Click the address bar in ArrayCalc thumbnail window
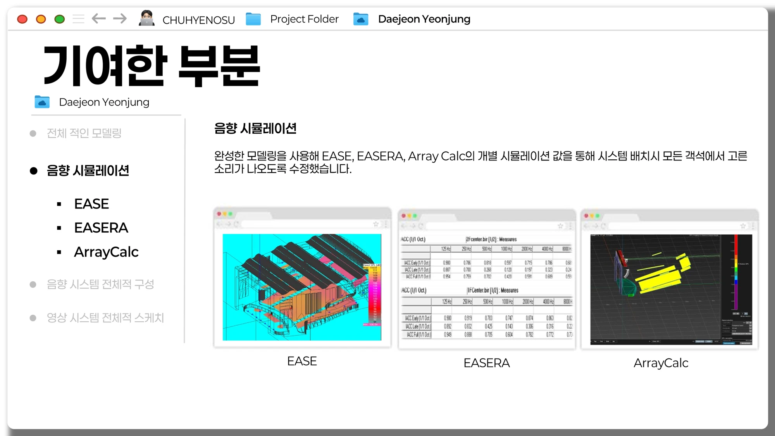Viewport: 775px width, 436px height. [673, 226]
